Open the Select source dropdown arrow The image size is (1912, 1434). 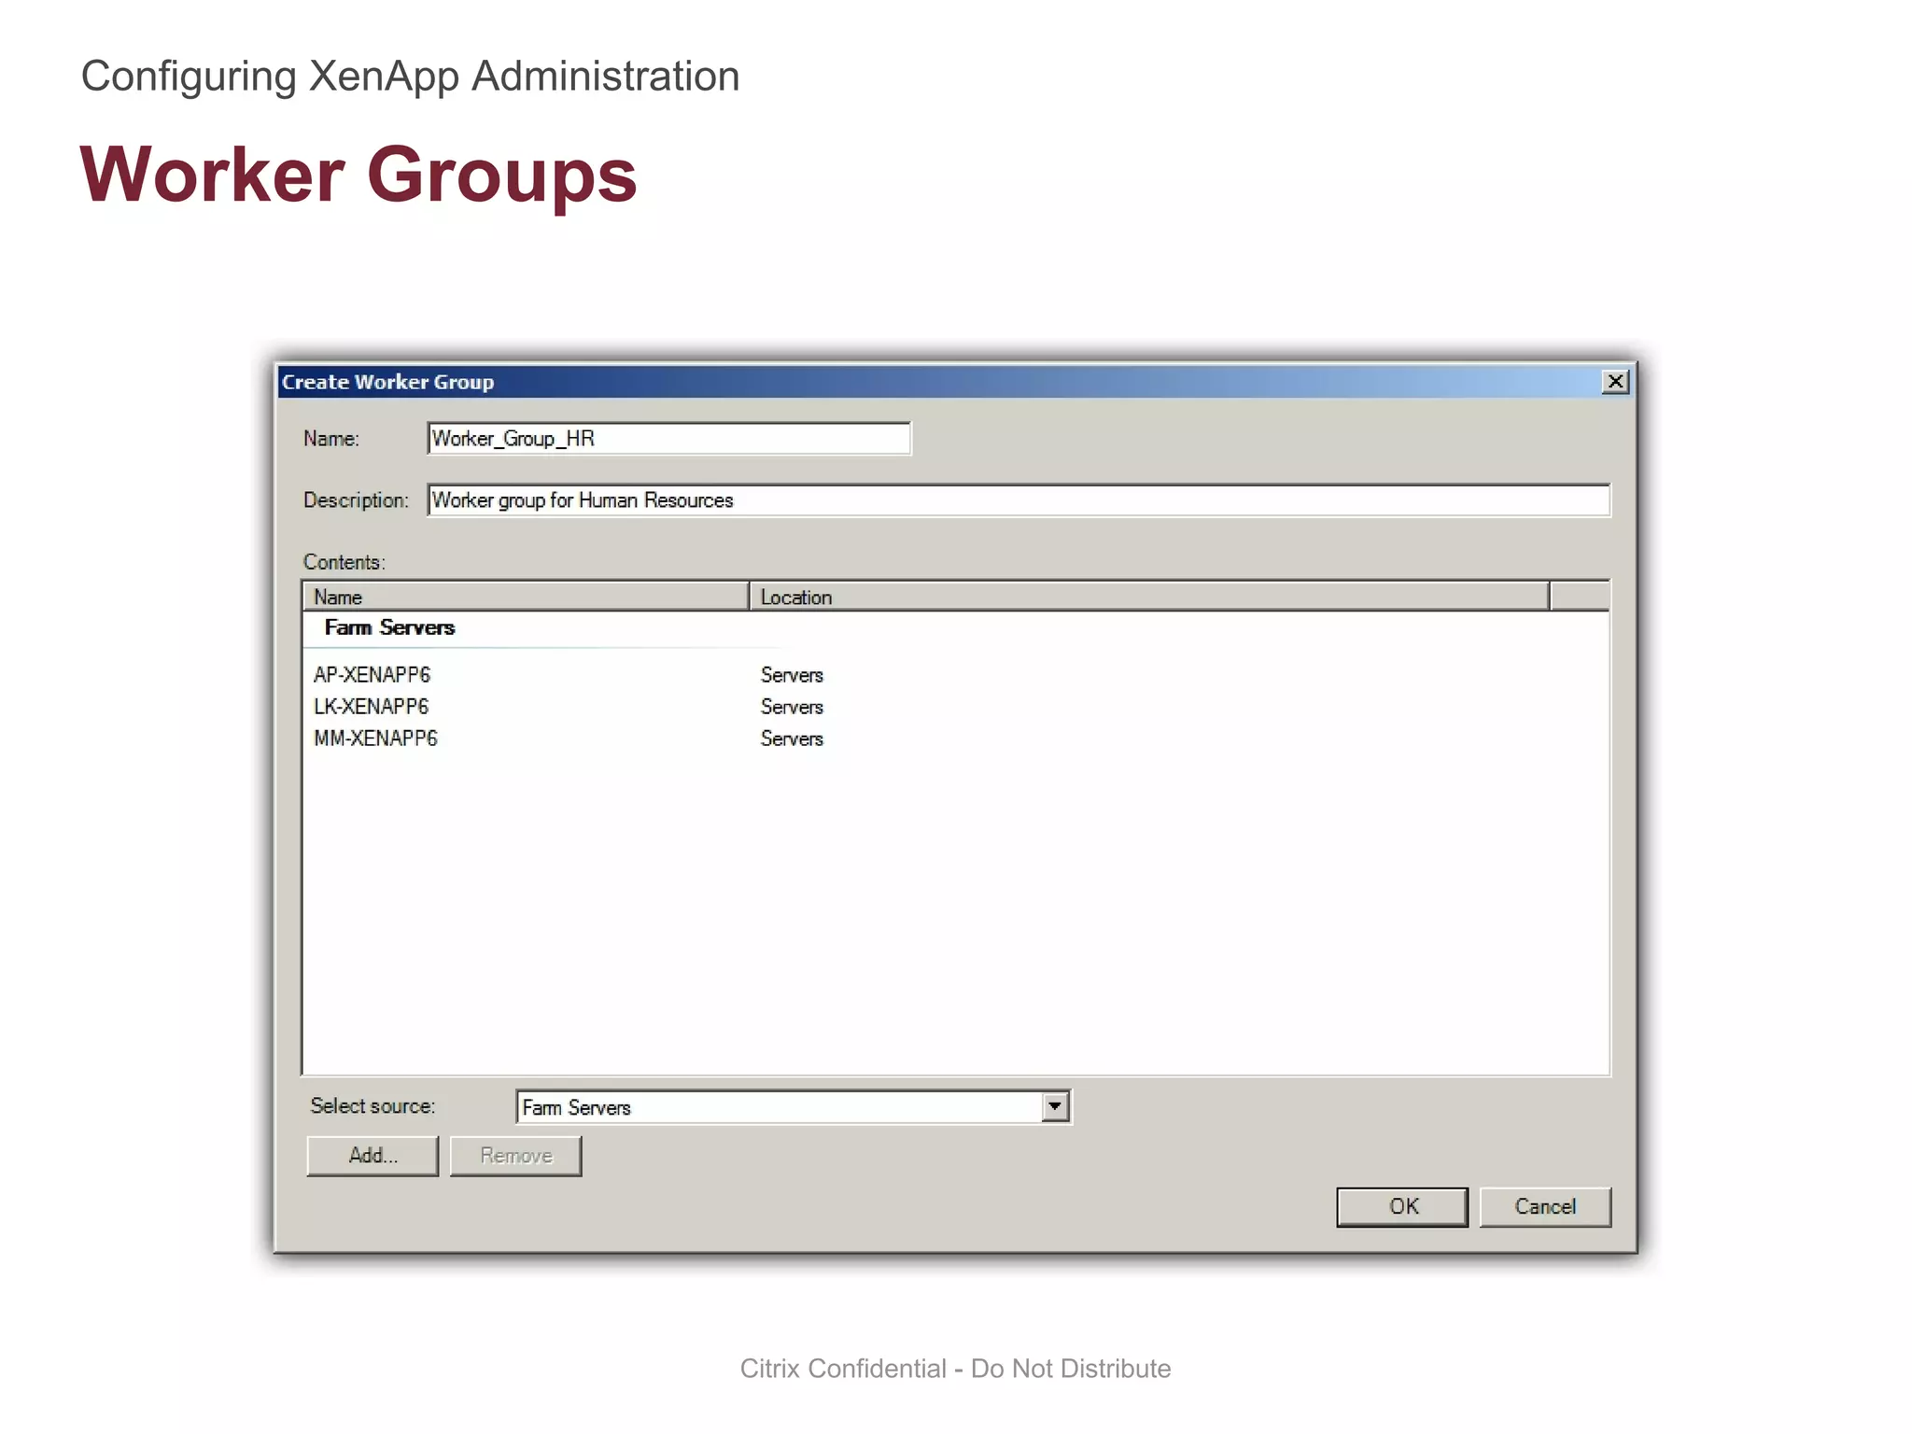(x=1055, y=1107)
